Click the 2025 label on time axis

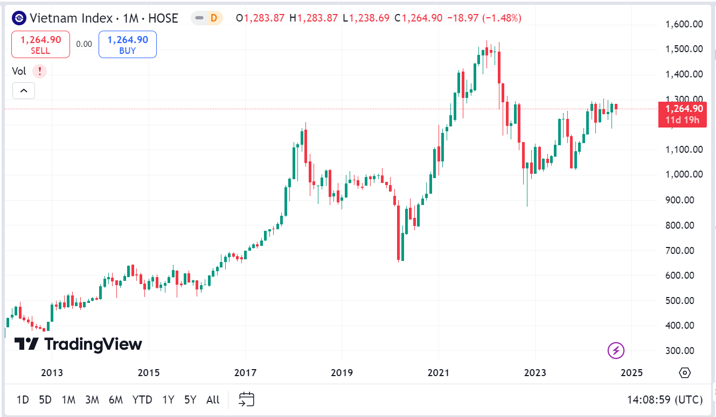[x=632, y=373]
